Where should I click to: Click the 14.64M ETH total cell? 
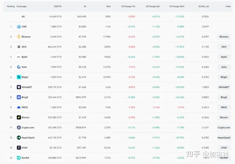tap(55, 17)
